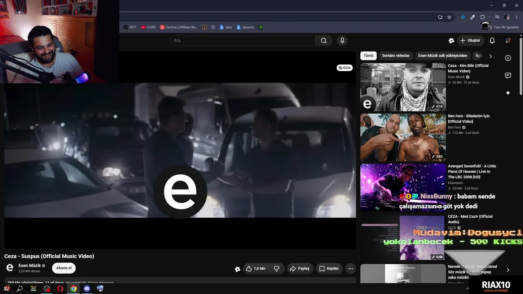Open YouTube notifications bell

click(492, 40)
